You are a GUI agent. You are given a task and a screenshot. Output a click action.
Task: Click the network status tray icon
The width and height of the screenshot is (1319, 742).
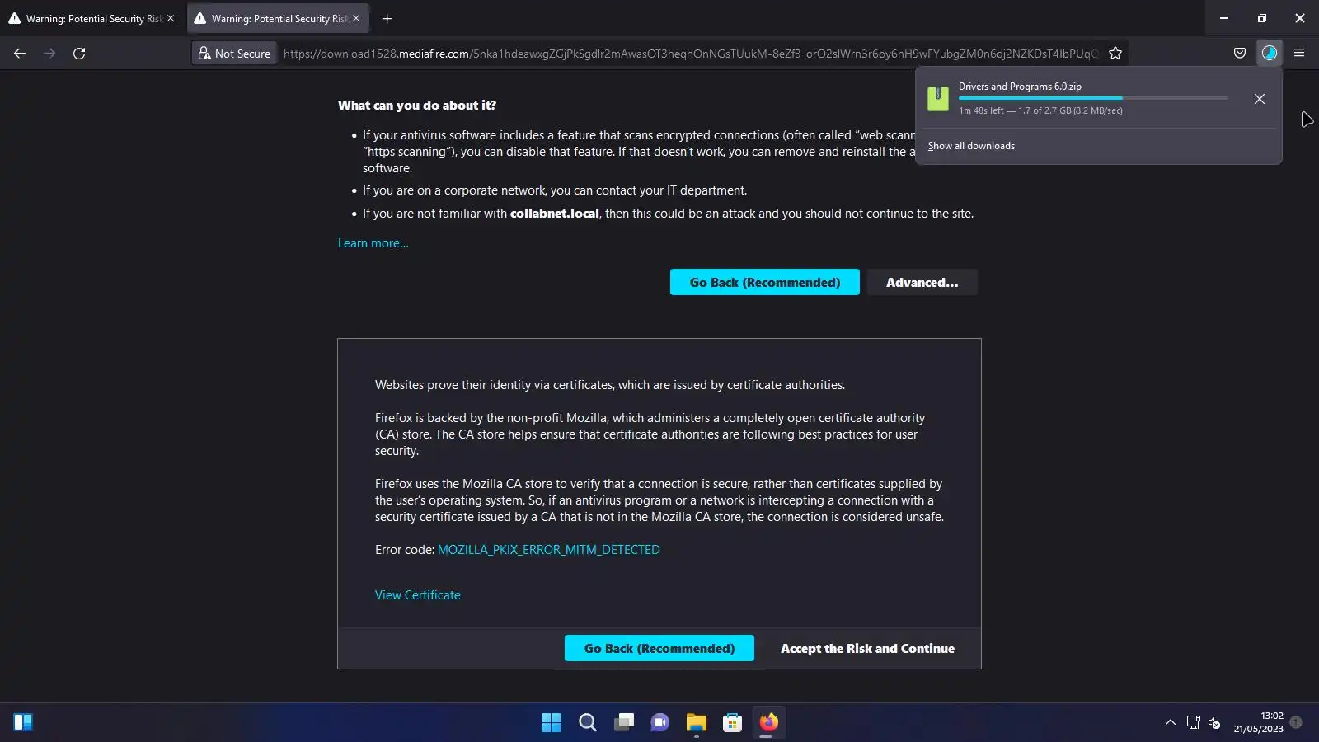click(1193, 723)
